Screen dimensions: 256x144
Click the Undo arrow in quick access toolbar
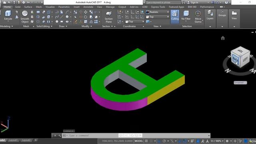[28, 2]
